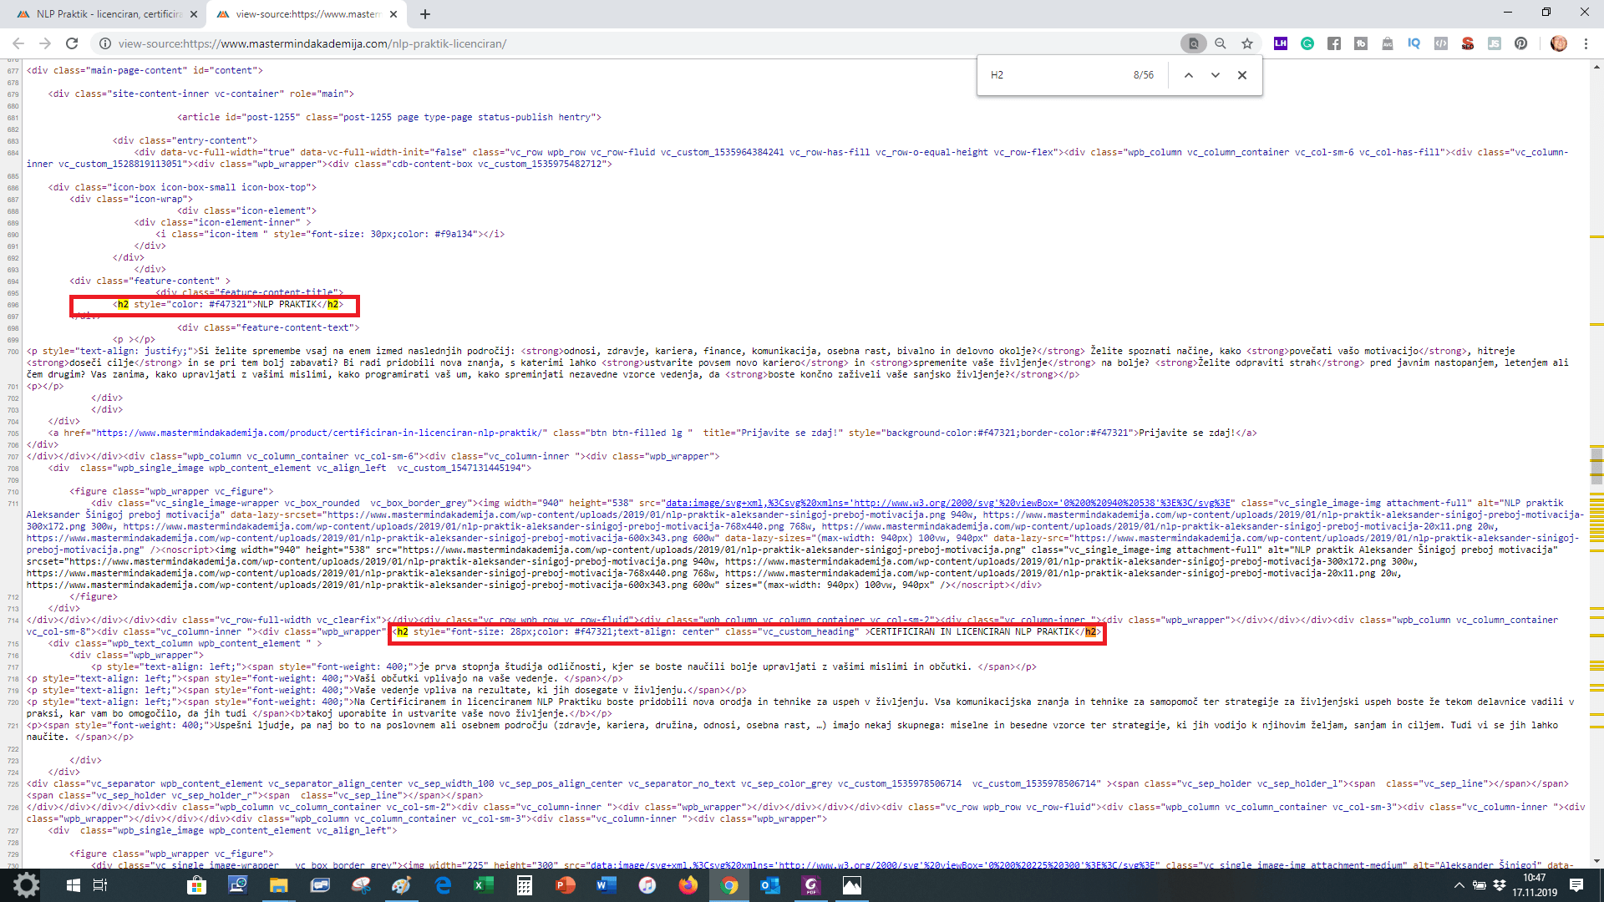
Task: Click the IQ extension icon
Action: click(x=1414, y=43)
